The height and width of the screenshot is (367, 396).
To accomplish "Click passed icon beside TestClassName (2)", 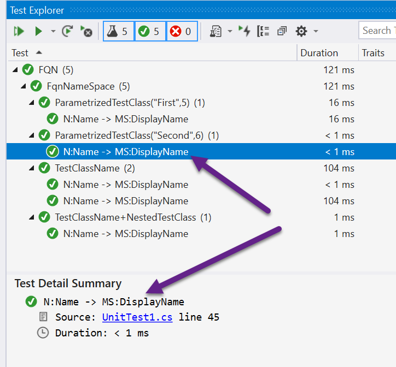I will (44, 168).
